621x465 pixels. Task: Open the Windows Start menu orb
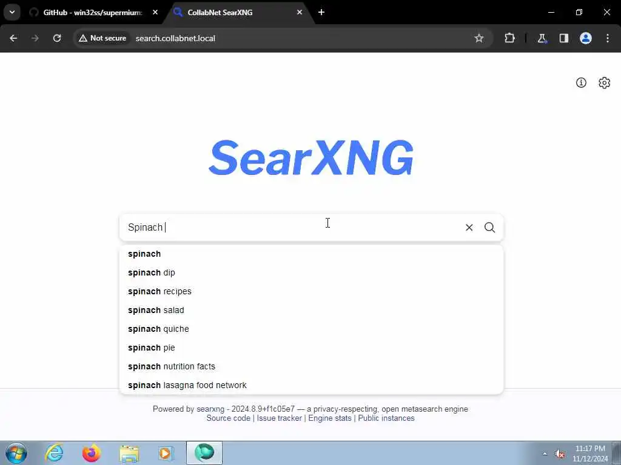(16, 453)
